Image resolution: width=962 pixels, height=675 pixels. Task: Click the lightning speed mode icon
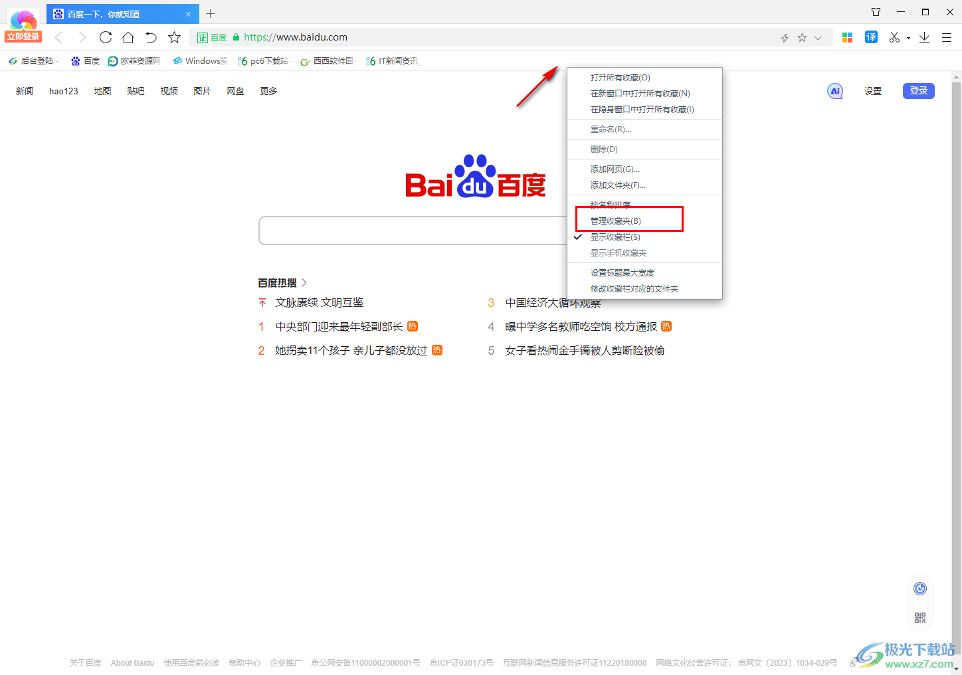[785, 38]
